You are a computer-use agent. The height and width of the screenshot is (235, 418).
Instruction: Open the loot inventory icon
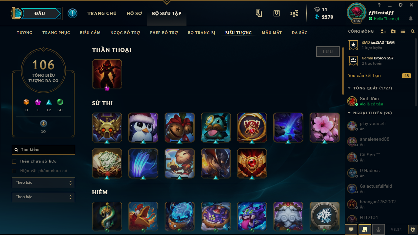coord(277,13)
